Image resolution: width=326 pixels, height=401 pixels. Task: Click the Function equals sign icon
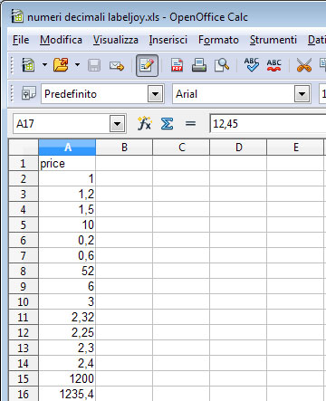[x=190, y=123]
